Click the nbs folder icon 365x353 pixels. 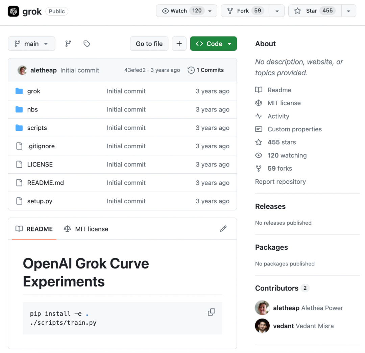(x=19, y=109)
